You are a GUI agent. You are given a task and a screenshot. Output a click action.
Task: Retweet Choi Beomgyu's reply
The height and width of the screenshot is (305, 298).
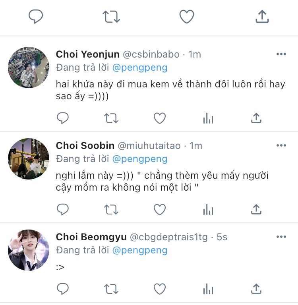[x=111, y=289]
